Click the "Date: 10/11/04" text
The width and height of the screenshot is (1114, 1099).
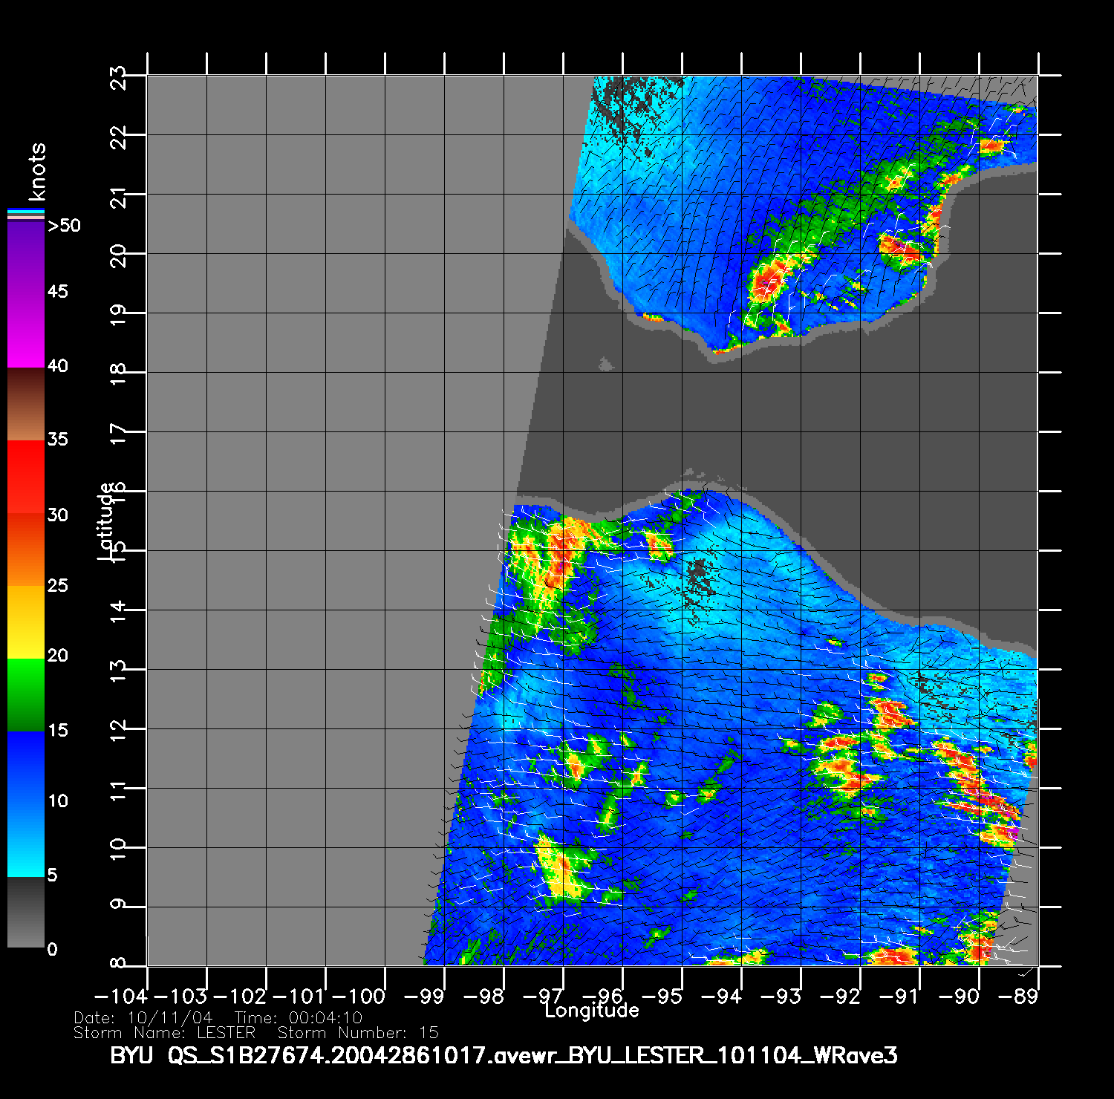[143, 1018]
